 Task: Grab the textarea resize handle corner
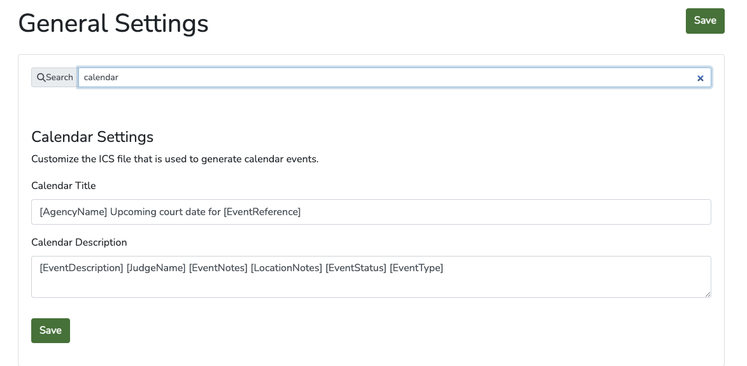click(708, 295)
